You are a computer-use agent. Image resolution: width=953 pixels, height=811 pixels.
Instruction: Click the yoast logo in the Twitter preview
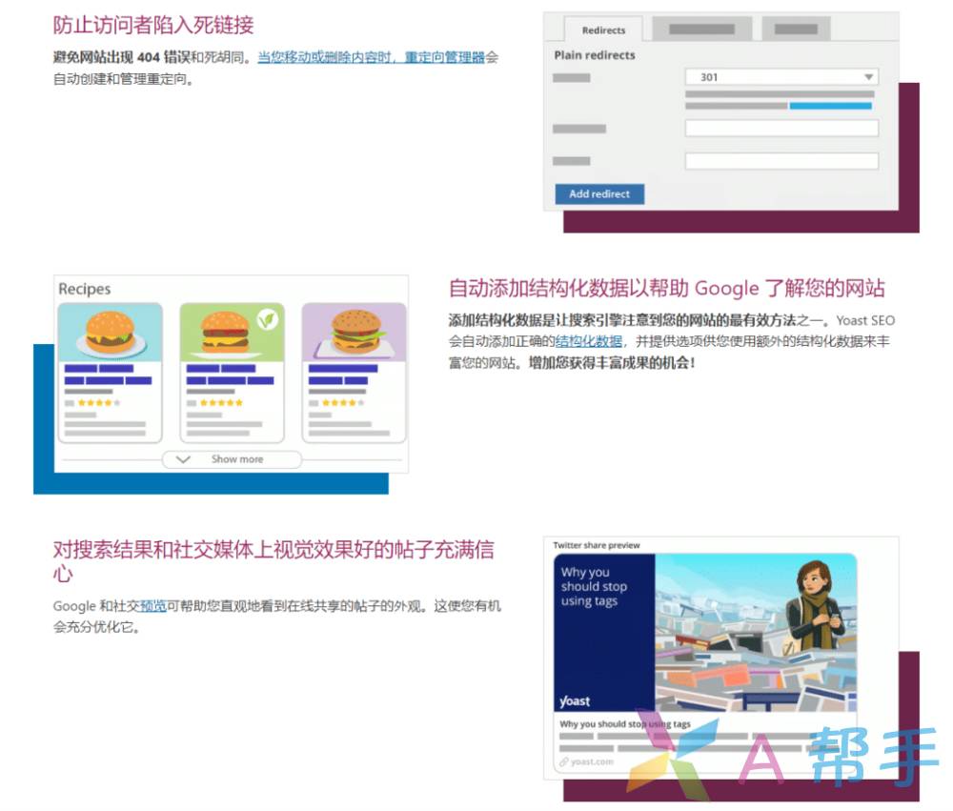575,701
